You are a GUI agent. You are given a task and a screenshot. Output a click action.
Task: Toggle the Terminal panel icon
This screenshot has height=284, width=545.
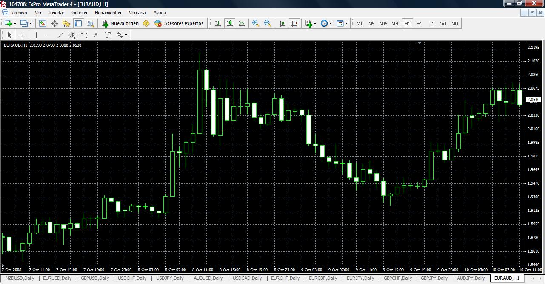click(x=78, y=23)
